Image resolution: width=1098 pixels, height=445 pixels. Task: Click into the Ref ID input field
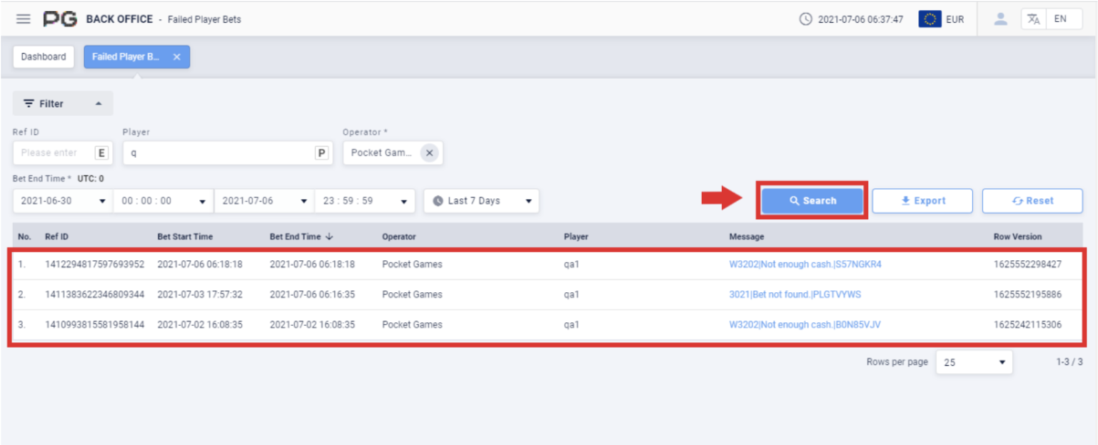[x=54, y=153]
